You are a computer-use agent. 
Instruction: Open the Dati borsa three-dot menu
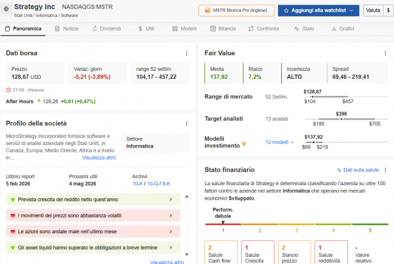pos(186,53)
